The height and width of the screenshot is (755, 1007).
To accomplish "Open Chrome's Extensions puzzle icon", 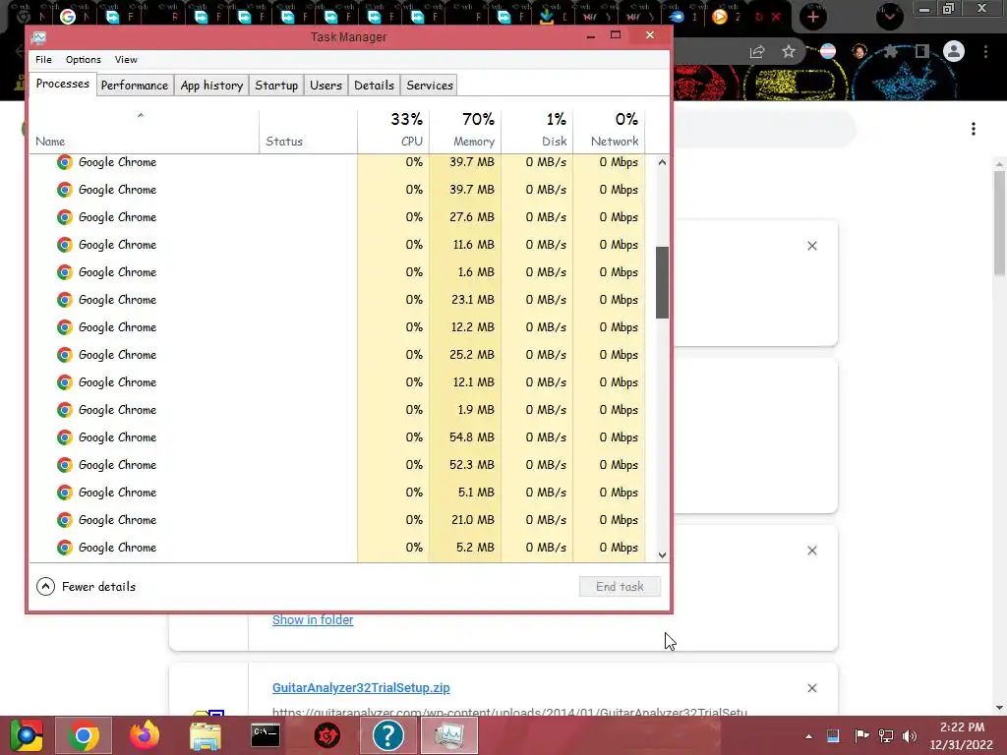I will pos(890,51).
